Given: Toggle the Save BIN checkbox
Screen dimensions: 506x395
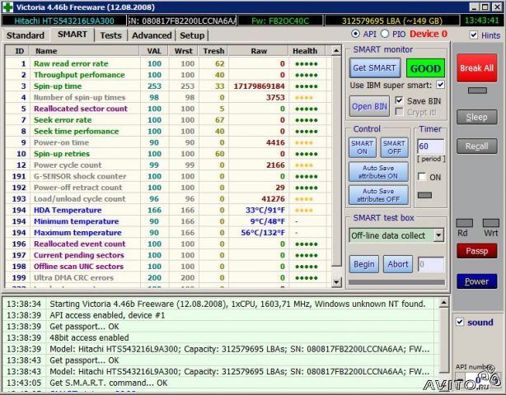Looking at the screenshot, I should click(x=399, y=100).
